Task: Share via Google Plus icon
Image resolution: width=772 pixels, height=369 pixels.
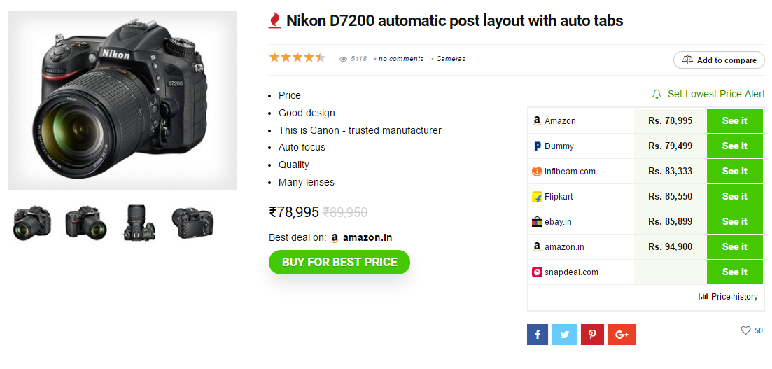Action: point(622,335)
